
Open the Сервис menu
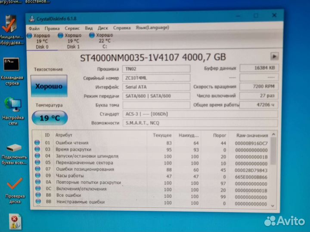coord(71,28)
